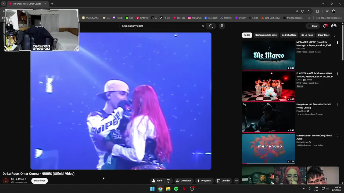Open the TikTok bookmark
Image resolution: width=344 pixels, height=193 pixels.
coord(164,18)
